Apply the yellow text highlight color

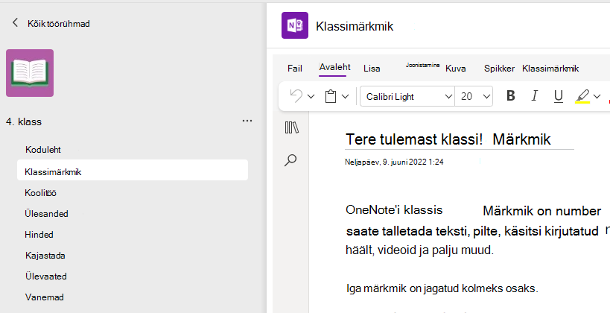coord(582,96)
